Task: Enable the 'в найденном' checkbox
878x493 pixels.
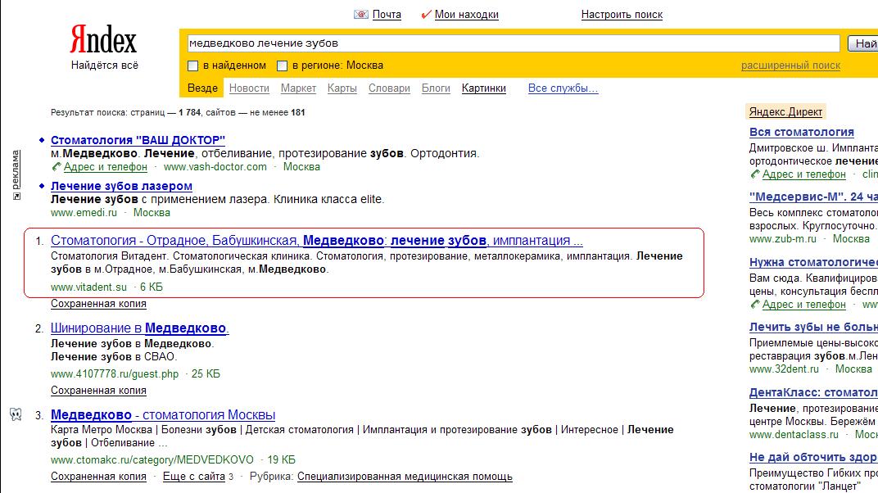Action: coord(193,66)
